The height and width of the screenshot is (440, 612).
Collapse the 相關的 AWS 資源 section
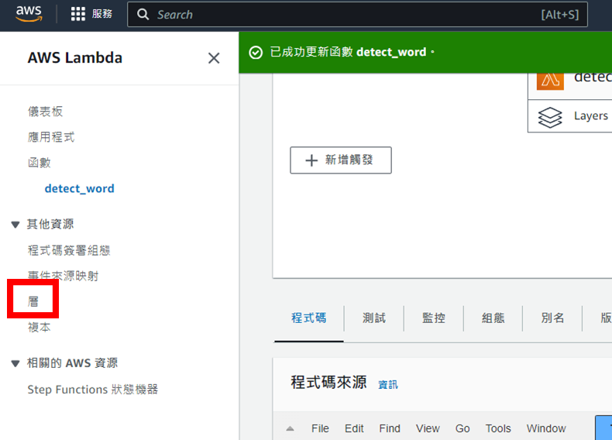tap(15, 363)
